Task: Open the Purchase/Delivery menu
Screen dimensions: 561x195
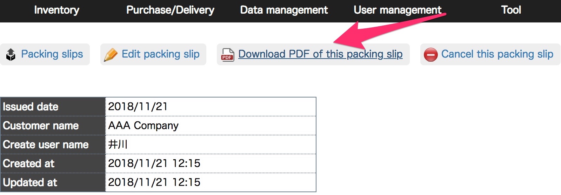Action: [170, 10]
